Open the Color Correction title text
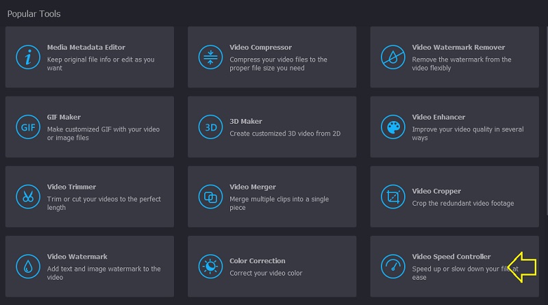 (258, 261)
